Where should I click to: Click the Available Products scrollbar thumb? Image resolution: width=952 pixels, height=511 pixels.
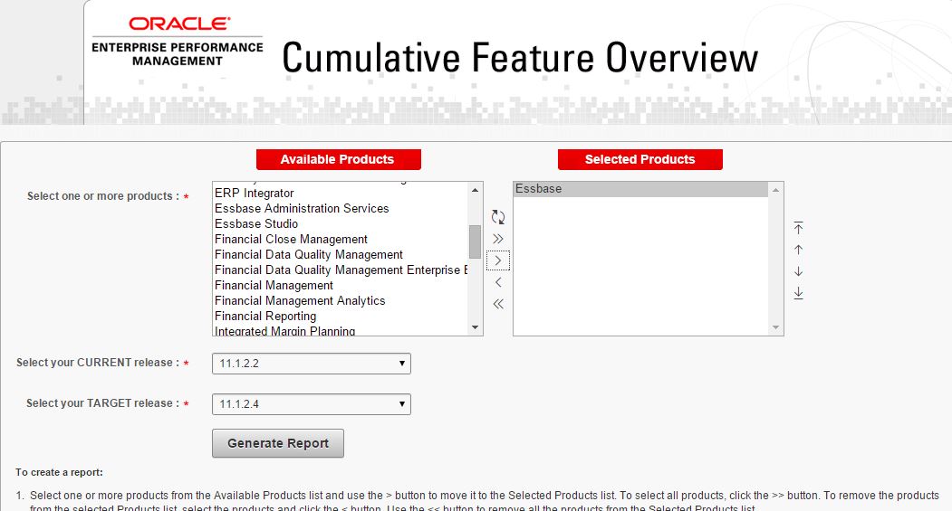tap(475, 241)
